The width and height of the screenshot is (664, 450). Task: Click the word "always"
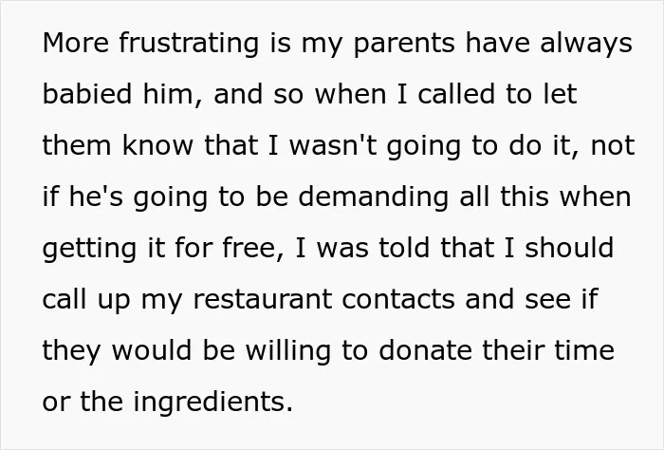(586, 45)
